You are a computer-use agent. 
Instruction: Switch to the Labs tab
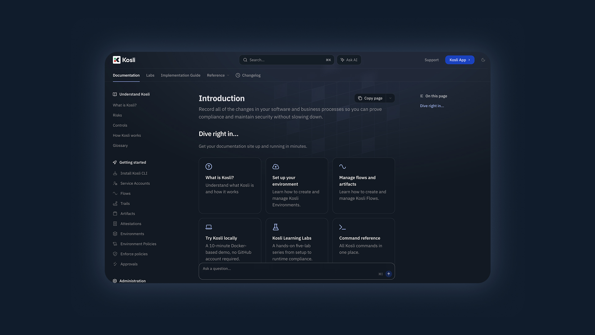pyautogui.click(x=150, y=75)
